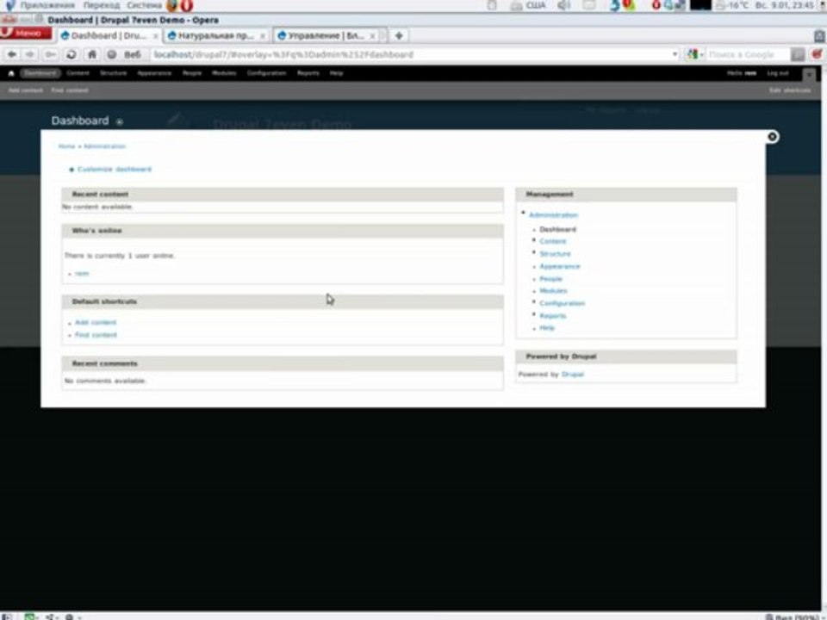827x620 pixels.
Task: Close the Натуральная пр... tab
Action: (x=263, y=36)
